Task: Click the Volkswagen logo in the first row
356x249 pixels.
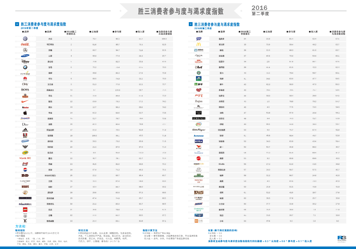Action: [x=25, y=39]
